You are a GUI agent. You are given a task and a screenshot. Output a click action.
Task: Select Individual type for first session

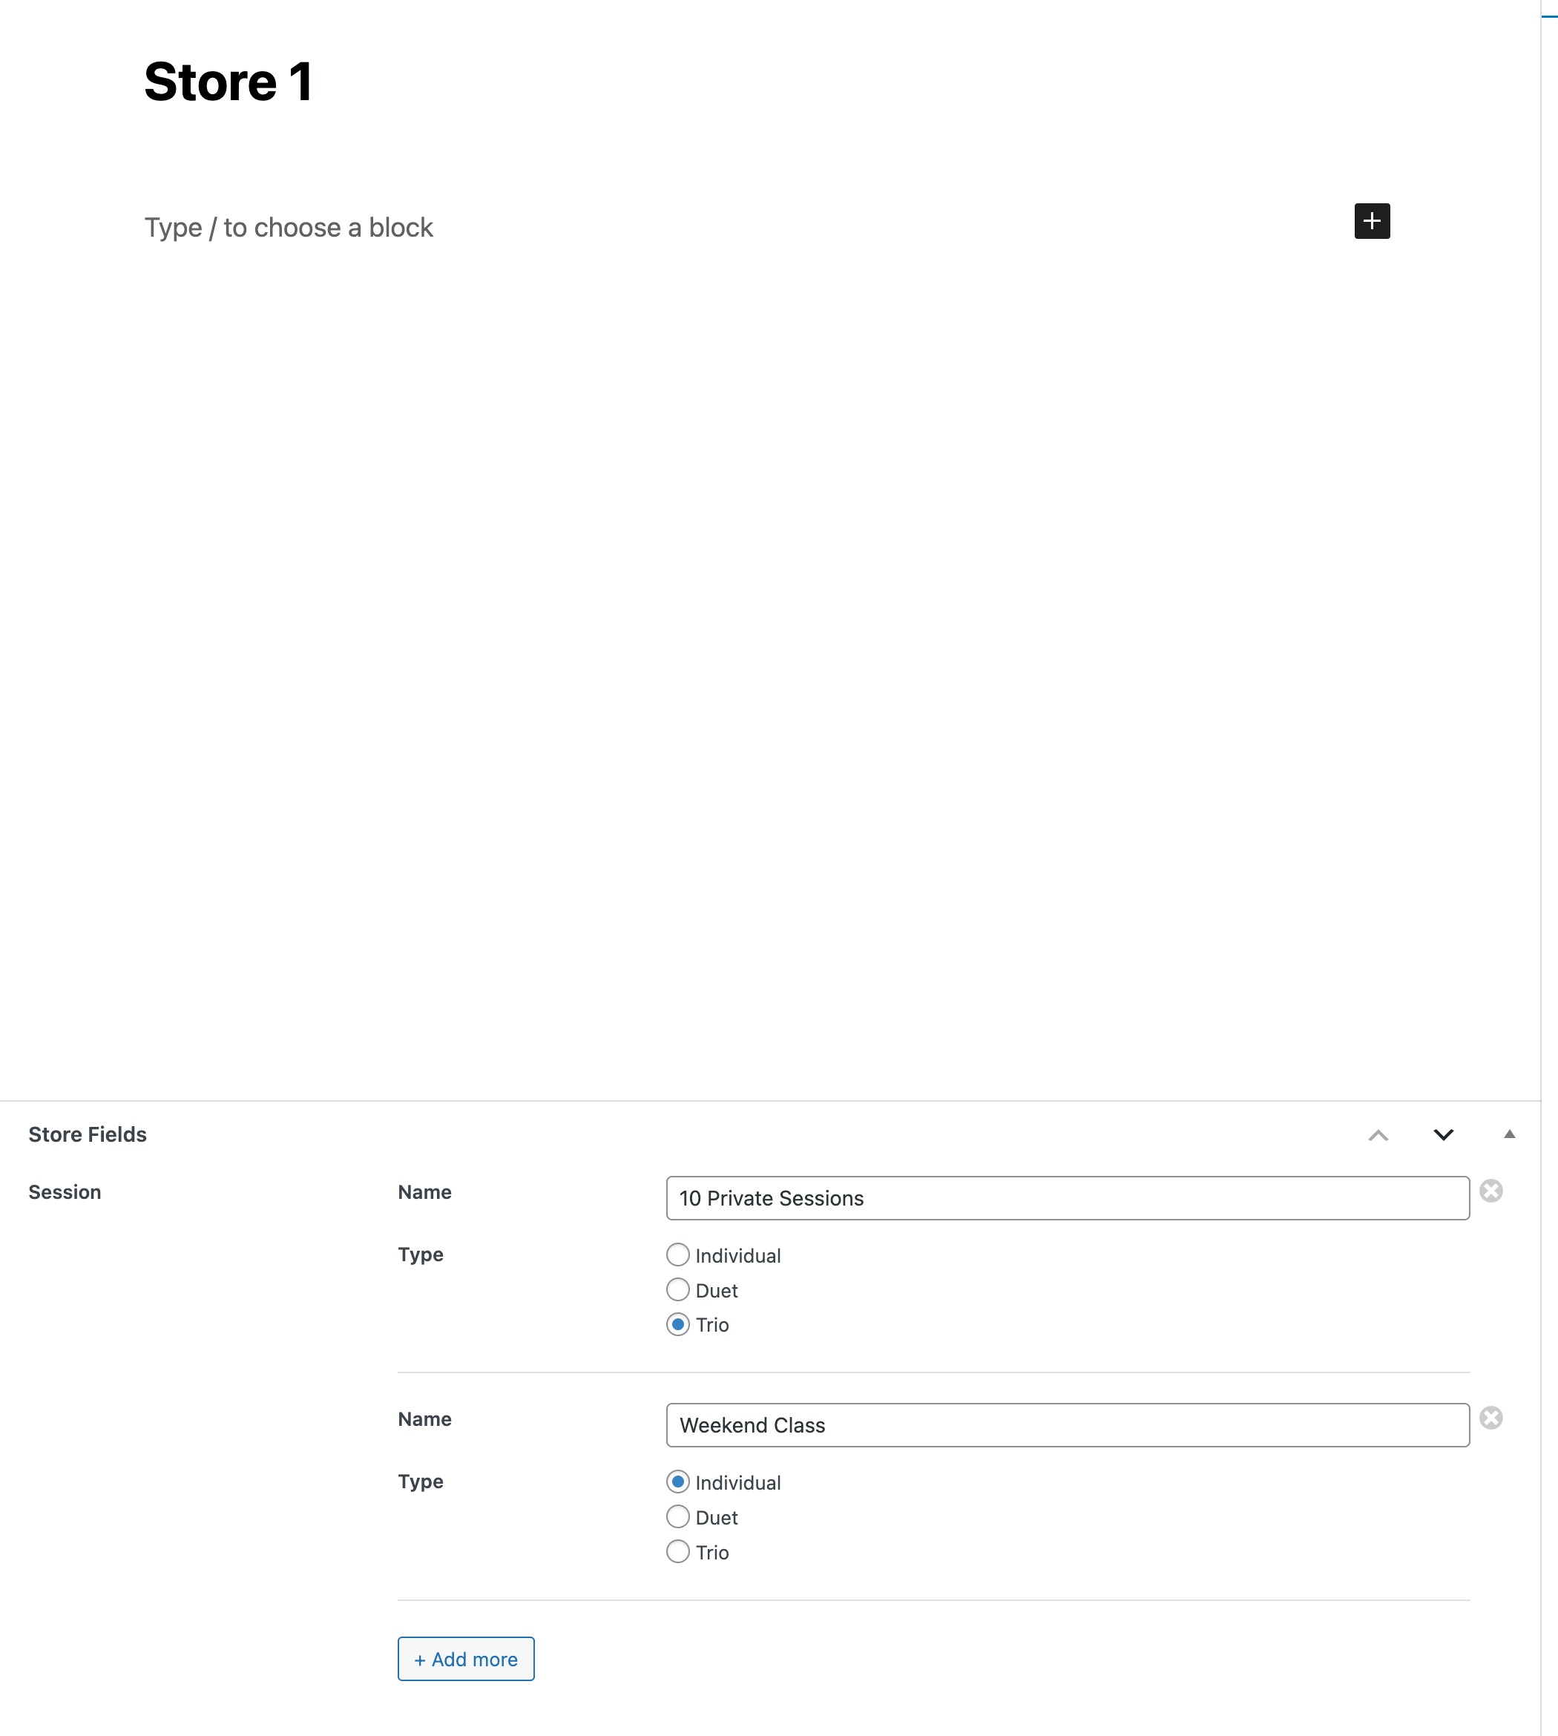(x=677, y=1255)
